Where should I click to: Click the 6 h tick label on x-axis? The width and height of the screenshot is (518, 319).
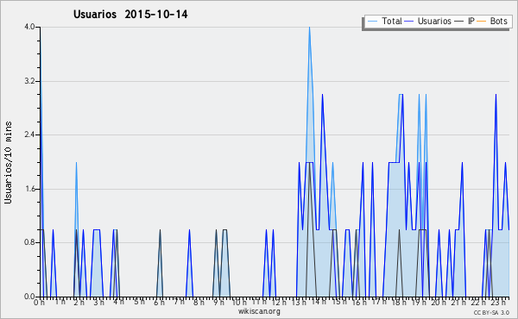pos(159,303)
